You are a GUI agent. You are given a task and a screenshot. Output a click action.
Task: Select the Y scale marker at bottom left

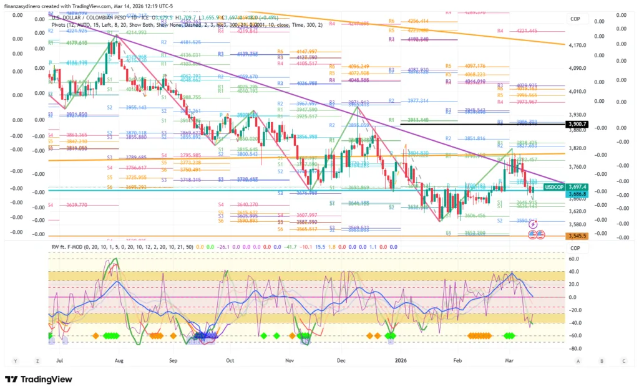point(14,360)
